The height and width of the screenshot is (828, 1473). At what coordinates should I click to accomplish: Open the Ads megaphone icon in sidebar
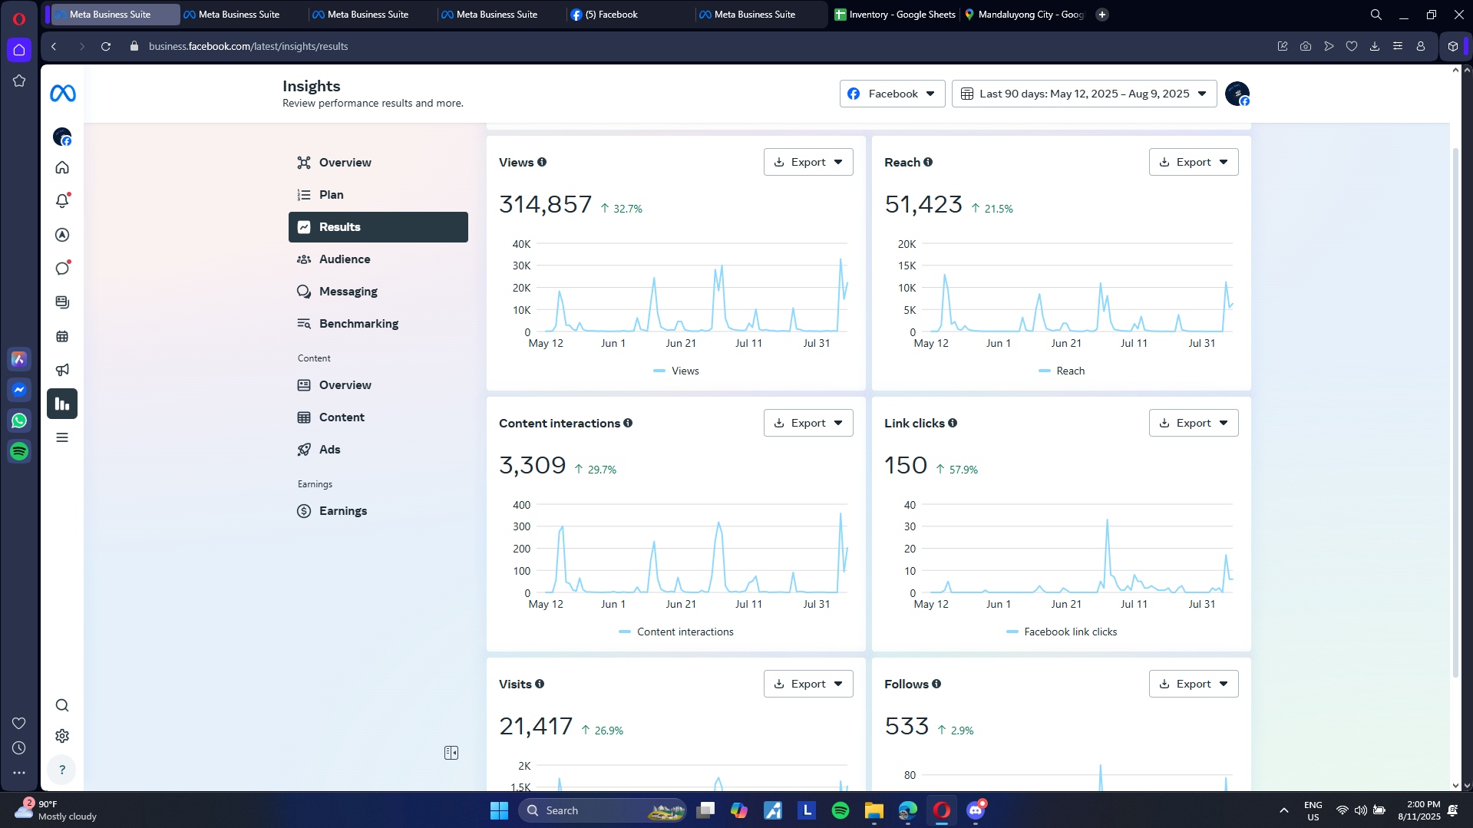pyautogui.click(x=62, y=370)
